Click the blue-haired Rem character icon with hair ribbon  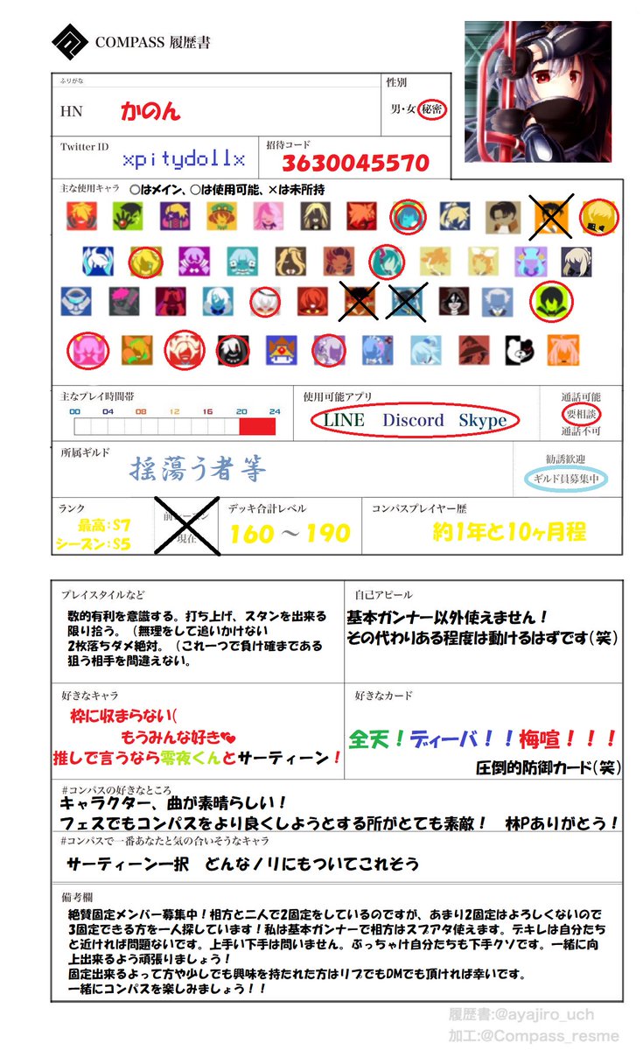[377, 350]
